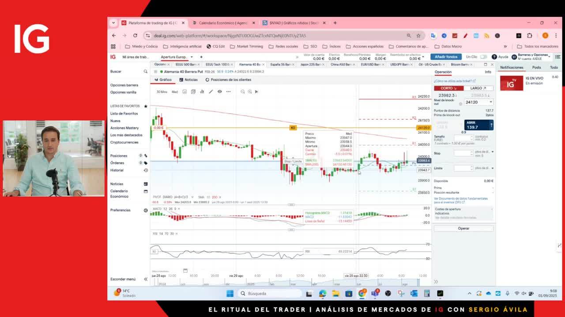Switch to Info tab in ticket
This screenshot has width=565, height=317.
point(488,72)
